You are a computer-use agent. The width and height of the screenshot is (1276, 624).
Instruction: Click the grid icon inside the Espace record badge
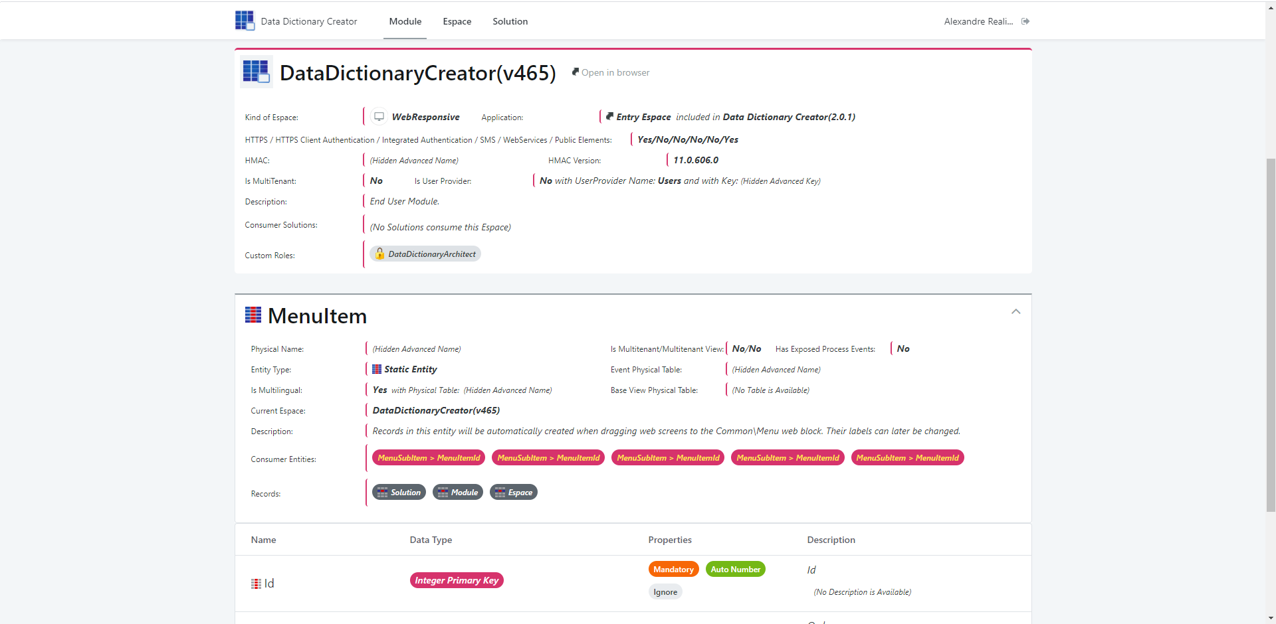(x=499, y=492)
